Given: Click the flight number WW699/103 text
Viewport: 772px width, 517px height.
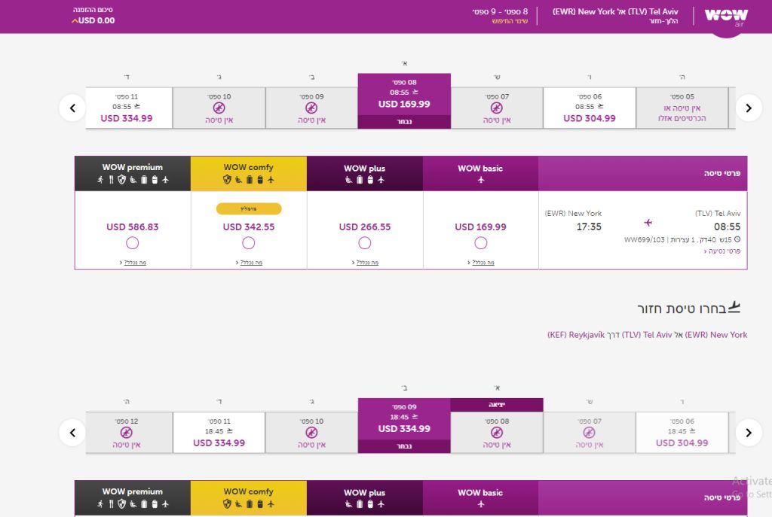Looking at the screenshot, I should (645, 240).
